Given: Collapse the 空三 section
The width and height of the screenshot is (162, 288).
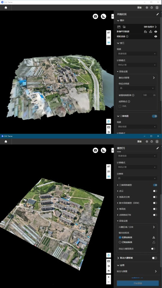Looking at the screenshot, I should pos(118,43).
